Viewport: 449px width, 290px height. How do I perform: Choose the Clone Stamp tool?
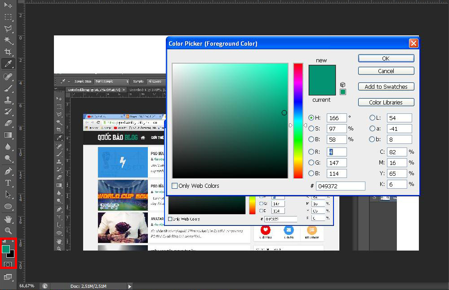click(8, 100)
